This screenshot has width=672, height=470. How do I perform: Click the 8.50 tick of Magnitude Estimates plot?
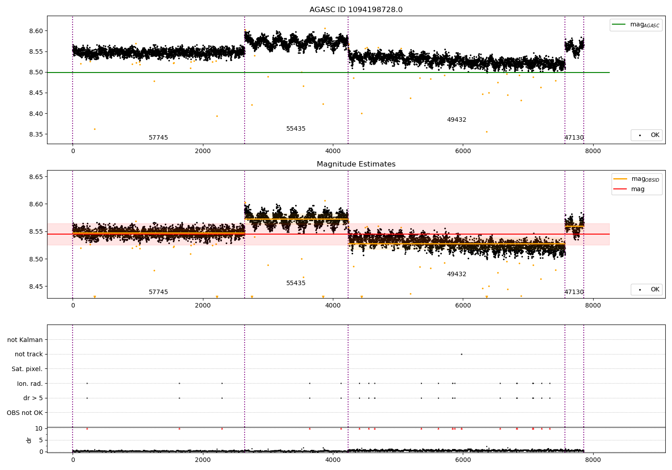(36, 260)
